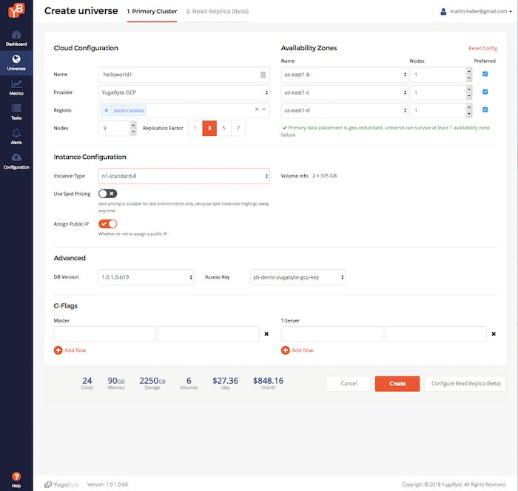Click the icon inside the Name field
Screen dimensions: 518x491
pyautogui.click(x=263, y=75)
